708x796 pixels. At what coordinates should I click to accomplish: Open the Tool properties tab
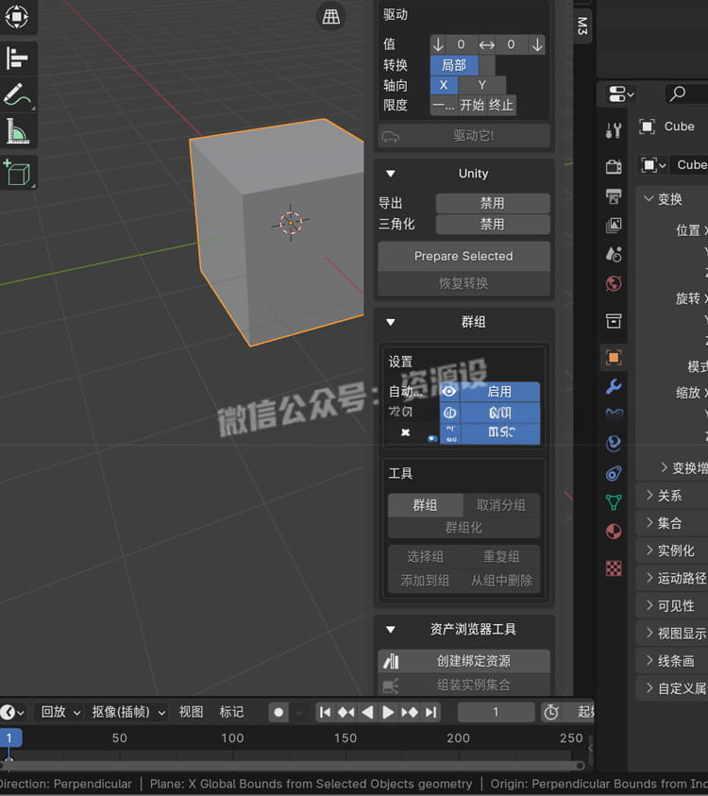click(x=614, y=130)
